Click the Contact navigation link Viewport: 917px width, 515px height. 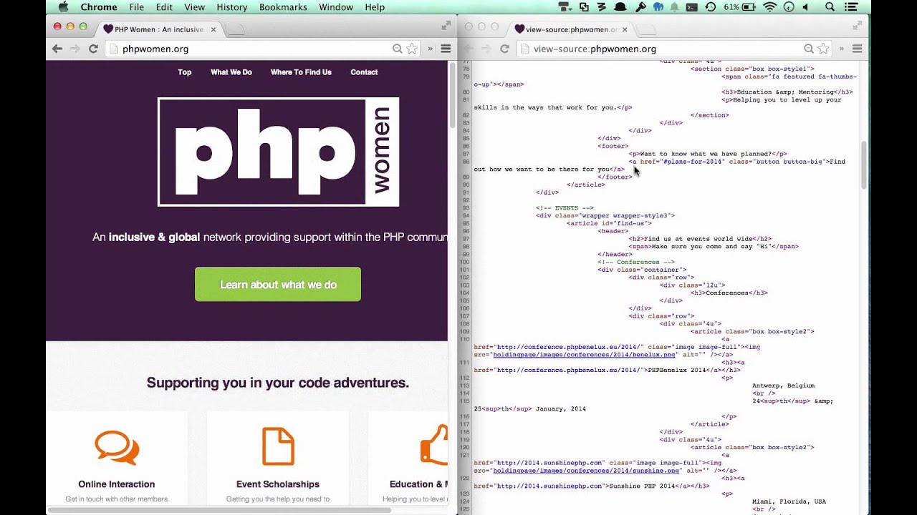(364, 72)
